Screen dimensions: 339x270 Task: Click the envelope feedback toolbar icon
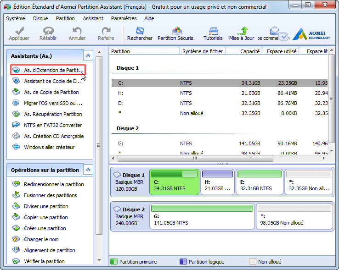pos(274,31)
